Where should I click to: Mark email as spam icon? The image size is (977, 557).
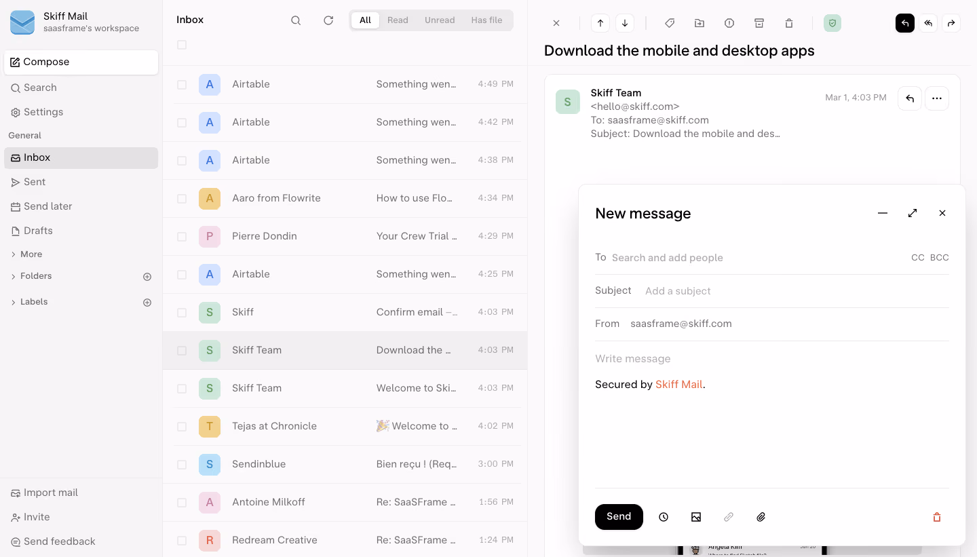pos(729,23)
